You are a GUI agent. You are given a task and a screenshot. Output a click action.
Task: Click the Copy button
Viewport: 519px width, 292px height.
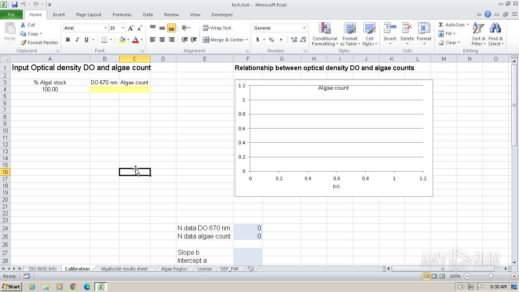point(31,34)
